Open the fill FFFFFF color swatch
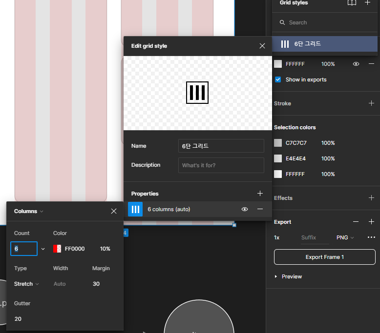Screen dimensions: 380x333 [x=278, y=64]
